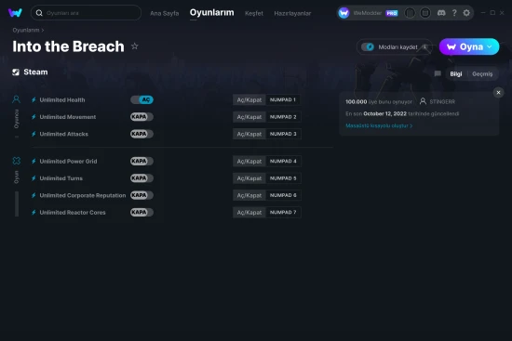
Task: Close the info panel with the X
Action: click(498, 93)
